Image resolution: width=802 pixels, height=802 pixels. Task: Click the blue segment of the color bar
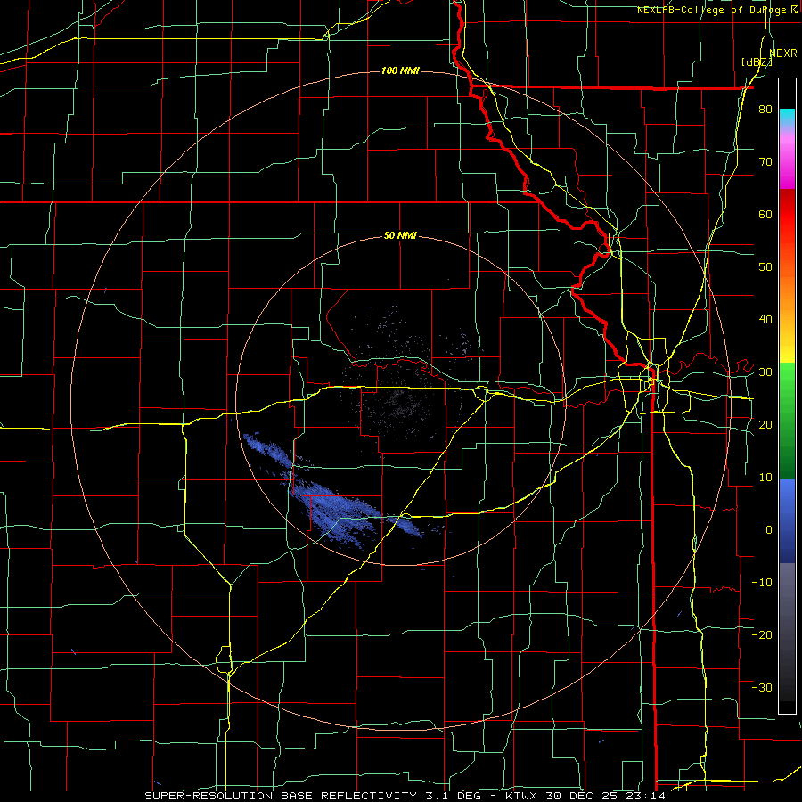click(787, 520)
